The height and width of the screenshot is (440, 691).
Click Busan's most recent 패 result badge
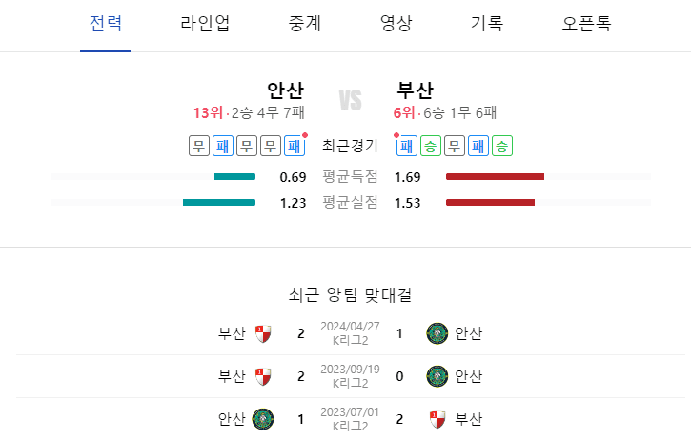pos(406,146)
